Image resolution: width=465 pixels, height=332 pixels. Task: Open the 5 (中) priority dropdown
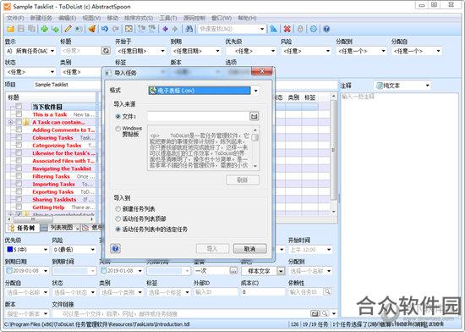(46, 250)
